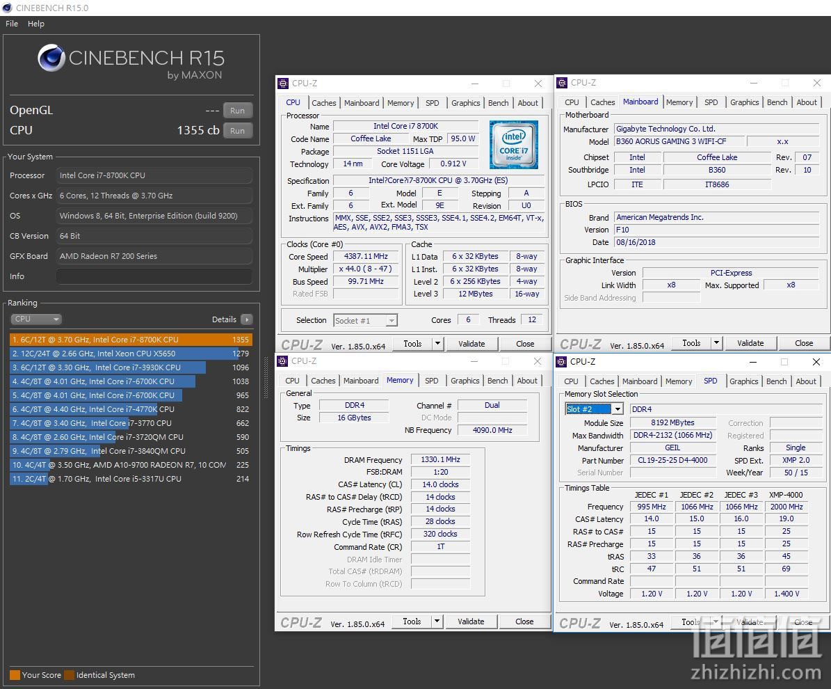This screenshot has width=831, height=689.
Task: Open CPU tab in Memory window
Action: click(x=292, y=381)
